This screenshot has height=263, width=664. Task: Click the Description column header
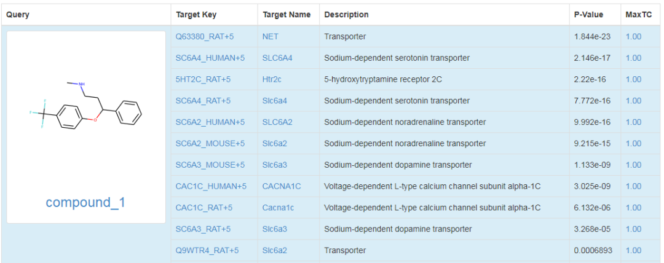(x=346, y=14)
